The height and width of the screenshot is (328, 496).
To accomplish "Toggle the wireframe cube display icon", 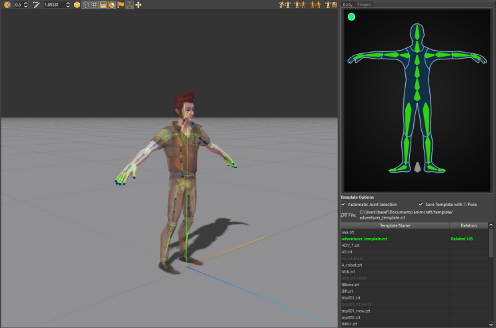I will (86, 5).
